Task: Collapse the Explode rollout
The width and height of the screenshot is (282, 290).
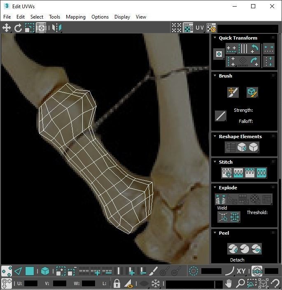Action: coord(215,187)
